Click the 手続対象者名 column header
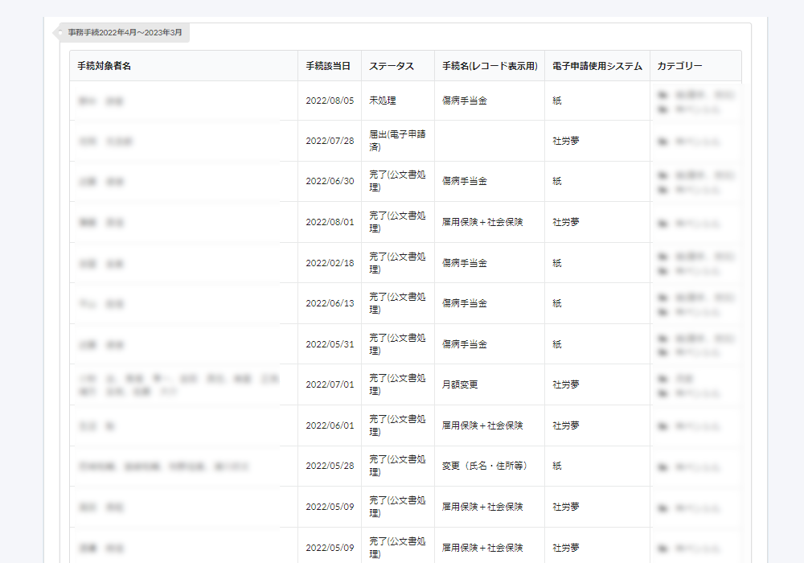Screen dimensions: 804x563 (105, 66)
